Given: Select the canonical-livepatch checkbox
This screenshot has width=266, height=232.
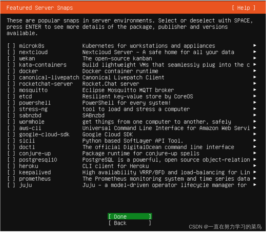Looking at the screenshot, I should pos(11,78).
